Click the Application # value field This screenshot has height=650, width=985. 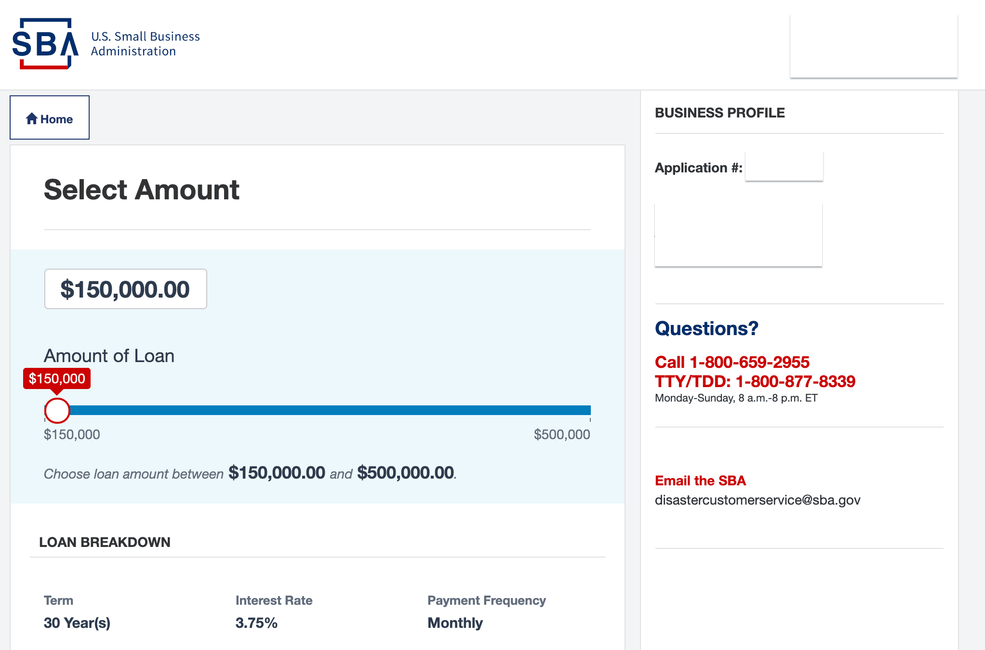point(784,166)
